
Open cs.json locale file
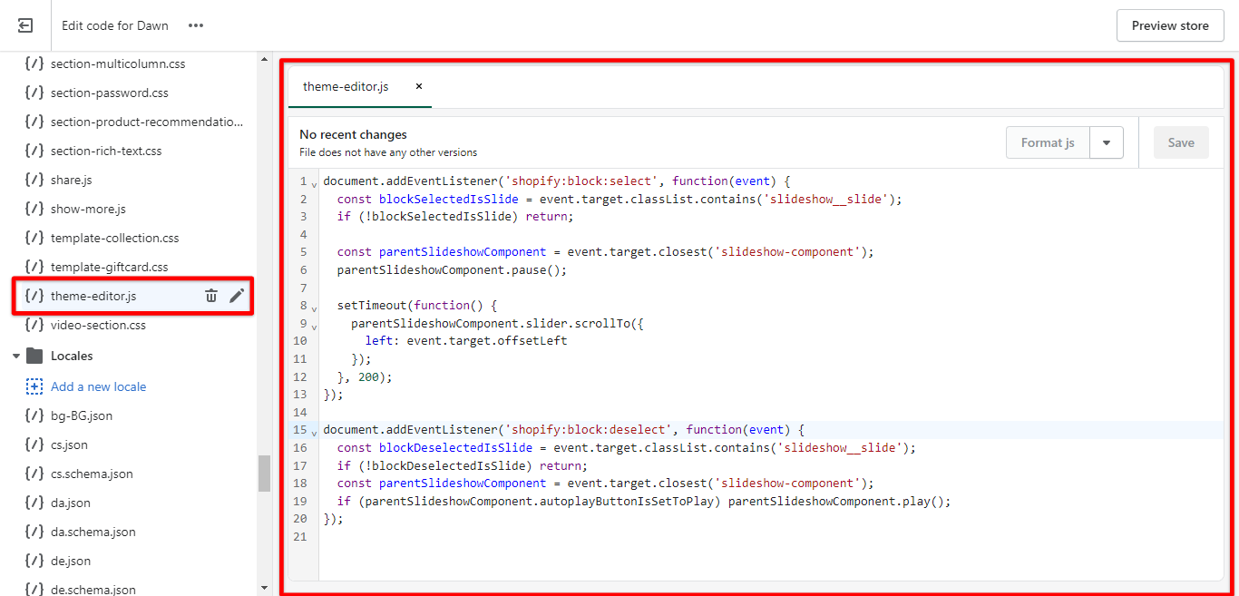click(69, 445)
